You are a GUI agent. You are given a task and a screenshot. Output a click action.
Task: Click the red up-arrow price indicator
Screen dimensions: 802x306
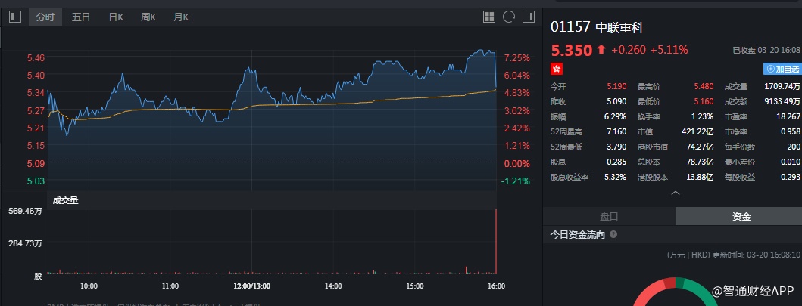[601, 50]
